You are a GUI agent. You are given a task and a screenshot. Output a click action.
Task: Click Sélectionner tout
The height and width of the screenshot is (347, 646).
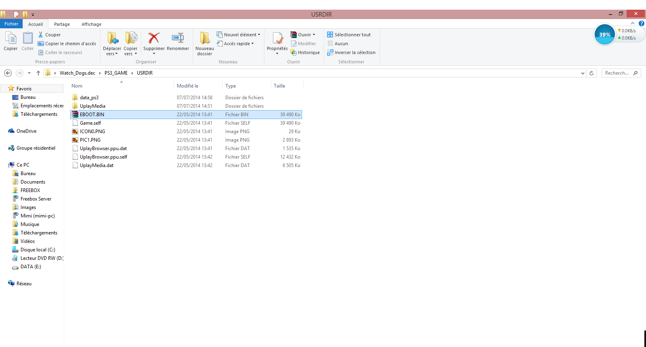tap(349, 35)
